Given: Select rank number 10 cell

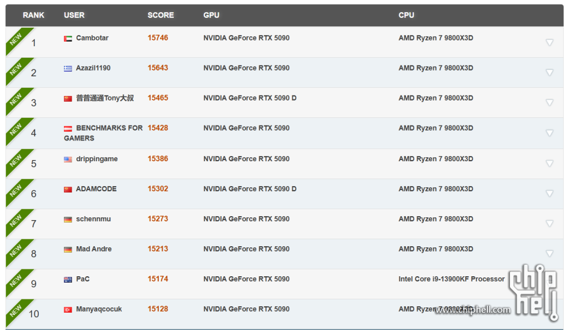Looking at the screenshot, I should (x=33, y=314).
